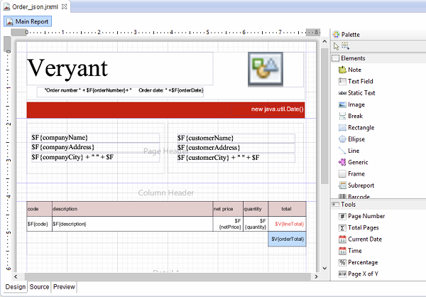Select the Current Date tool
Image resolution: width=426 pixels, height=297 pixels.
364,239
